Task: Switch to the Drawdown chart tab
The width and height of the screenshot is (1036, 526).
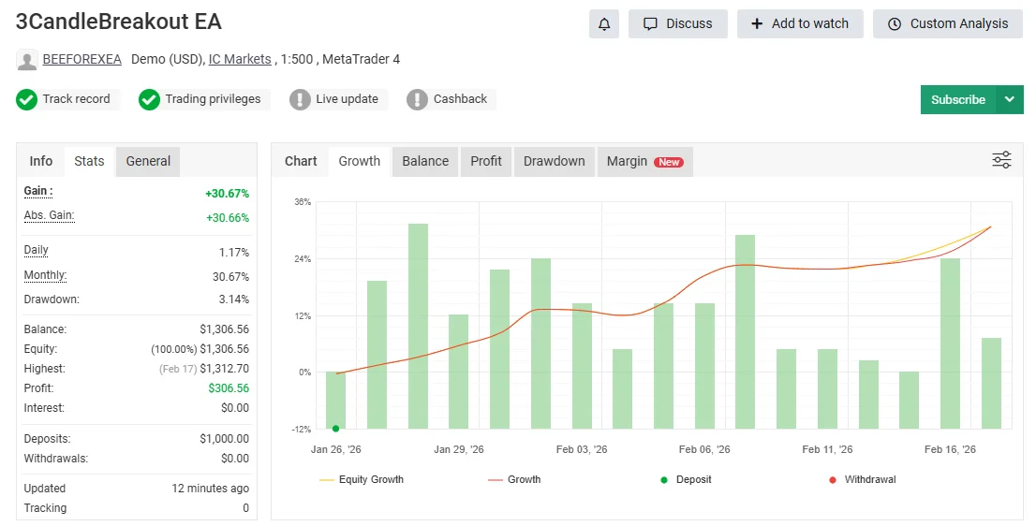Action: point(554,161)
